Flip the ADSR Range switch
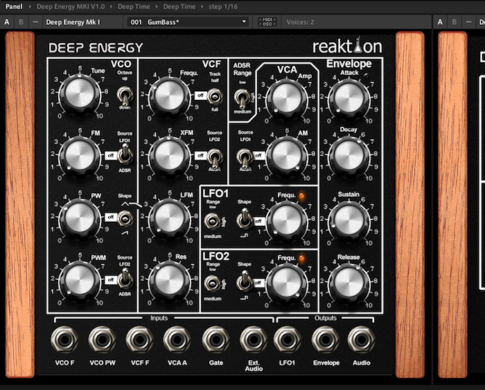 (x=242, y=98)
